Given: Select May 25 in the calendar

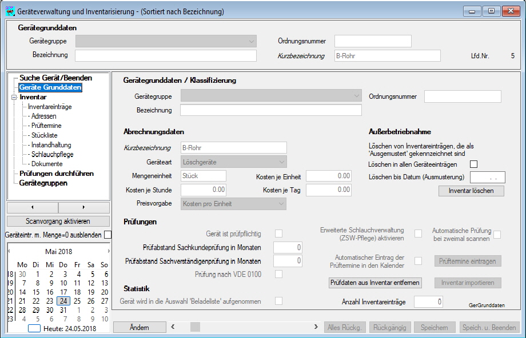Looking at the screenshot, I should (x=78, y=301).
